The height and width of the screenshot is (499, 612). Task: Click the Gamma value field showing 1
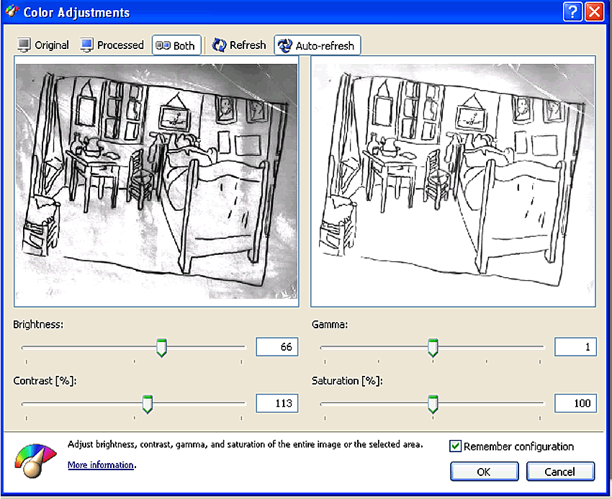pos(575,347)
